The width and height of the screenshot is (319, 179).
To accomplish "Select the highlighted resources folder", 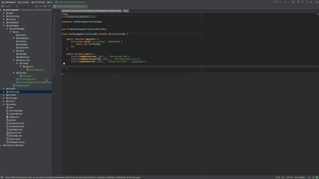I will click(x=26, y=91).
